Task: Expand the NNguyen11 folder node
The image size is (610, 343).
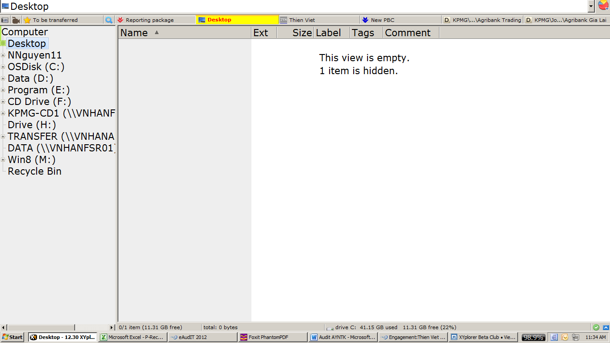Action: pos(3,55)
